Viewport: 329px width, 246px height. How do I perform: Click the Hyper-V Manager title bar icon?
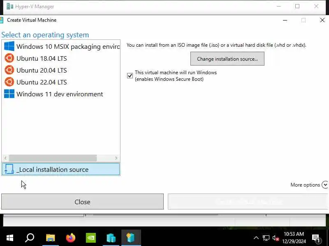click(10, 7)
